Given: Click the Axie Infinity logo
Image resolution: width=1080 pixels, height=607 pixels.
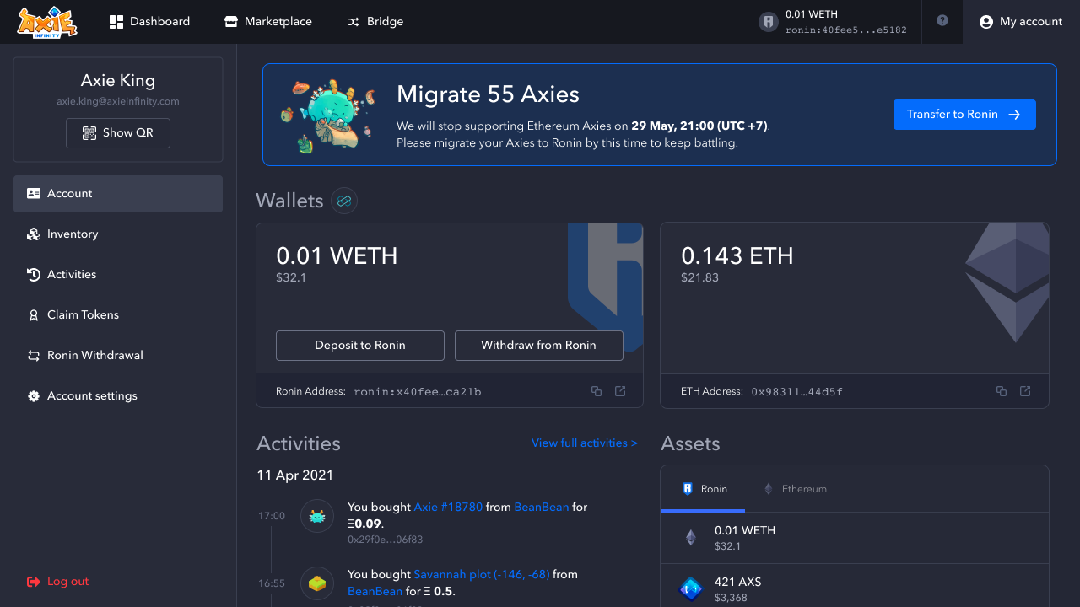Looking at the screenshot, I should coord(47,22).
